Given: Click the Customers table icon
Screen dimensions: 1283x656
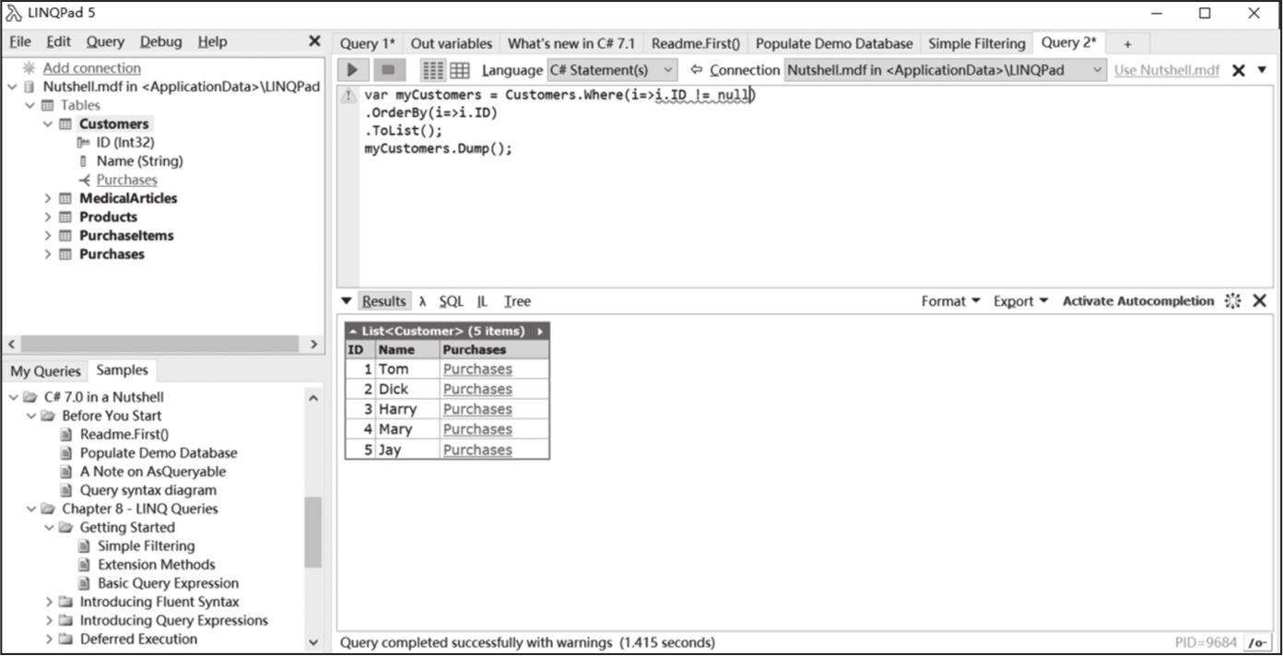Looking at the screenshot, I should [x=65, y=123].
